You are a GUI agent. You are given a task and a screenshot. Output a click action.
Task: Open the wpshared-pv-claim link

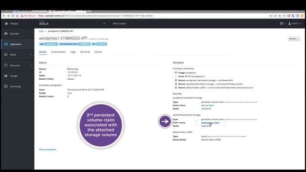pyautogui.click(x=210, y=123)
